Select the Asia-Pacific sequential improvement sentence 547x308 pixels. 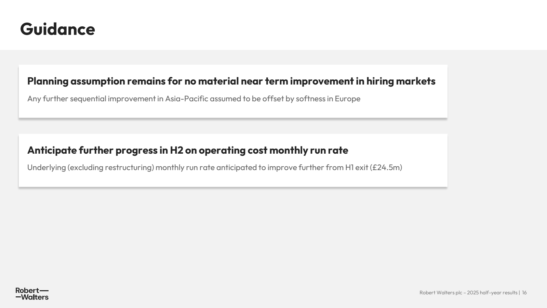pyautogui.click(x=194, y=99)
